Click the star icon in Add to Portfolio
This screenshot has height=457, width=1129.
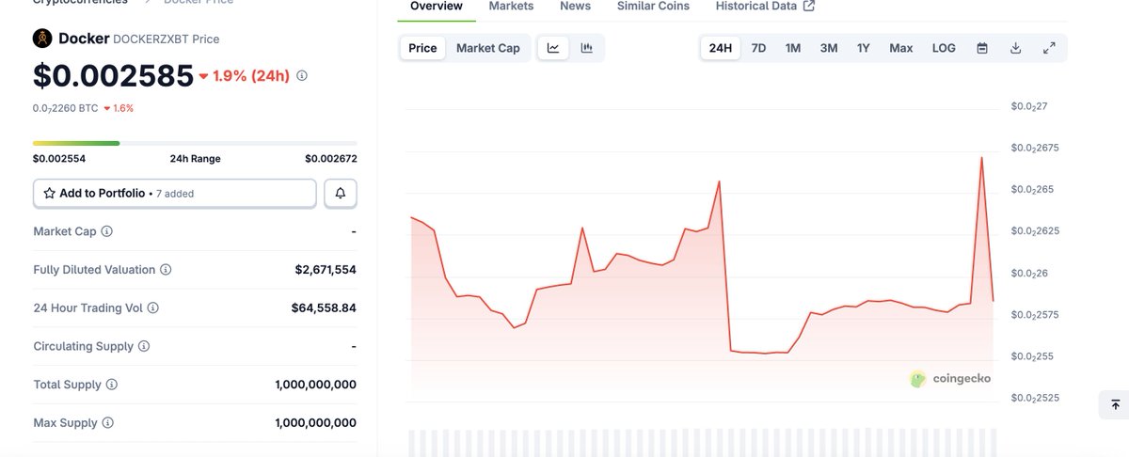point(49,193)
